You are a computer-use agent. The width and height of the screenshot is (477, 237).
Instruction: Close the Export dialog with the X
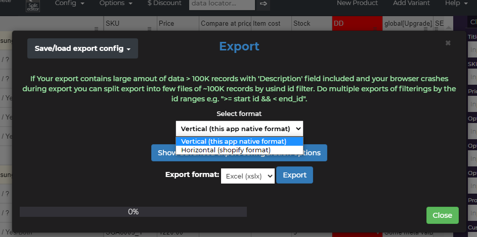point(448,43)
